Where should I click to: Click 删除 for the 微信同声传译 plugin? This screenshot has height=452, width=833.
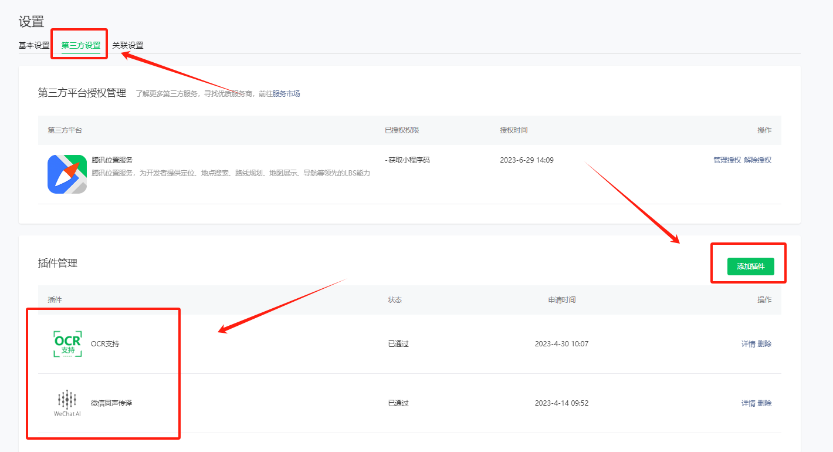765,403
